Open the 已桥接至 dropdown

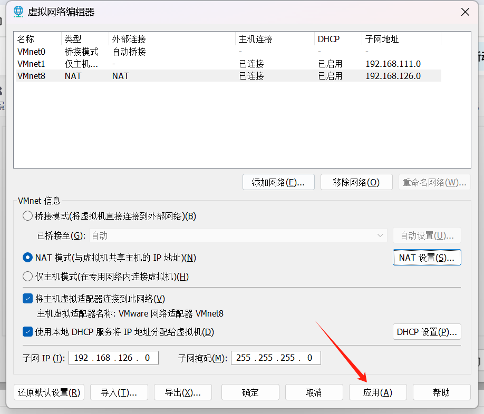pos(238,235)
